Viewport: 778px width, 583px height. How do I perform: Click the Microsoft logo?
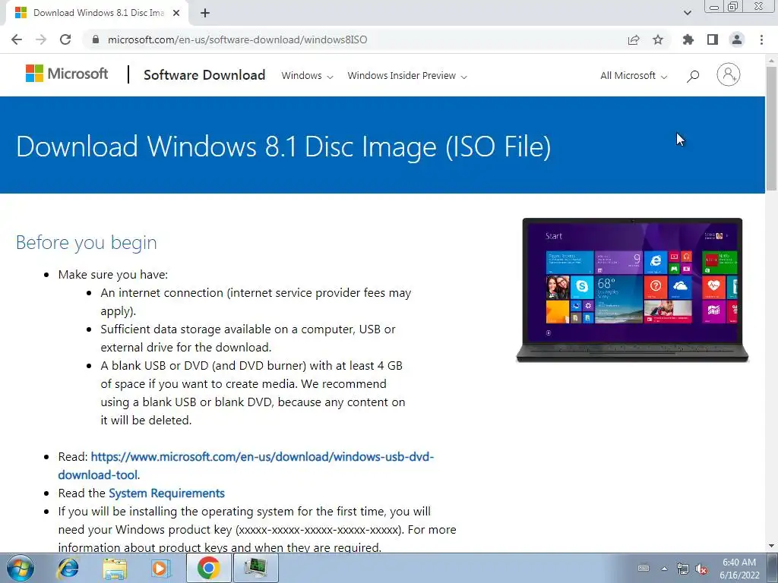pos(67,74)
